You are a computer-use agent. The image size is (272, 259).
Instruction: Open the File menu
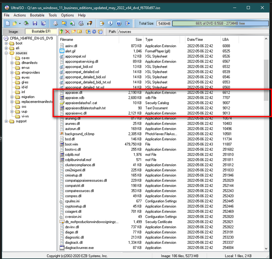coord(6,15)
